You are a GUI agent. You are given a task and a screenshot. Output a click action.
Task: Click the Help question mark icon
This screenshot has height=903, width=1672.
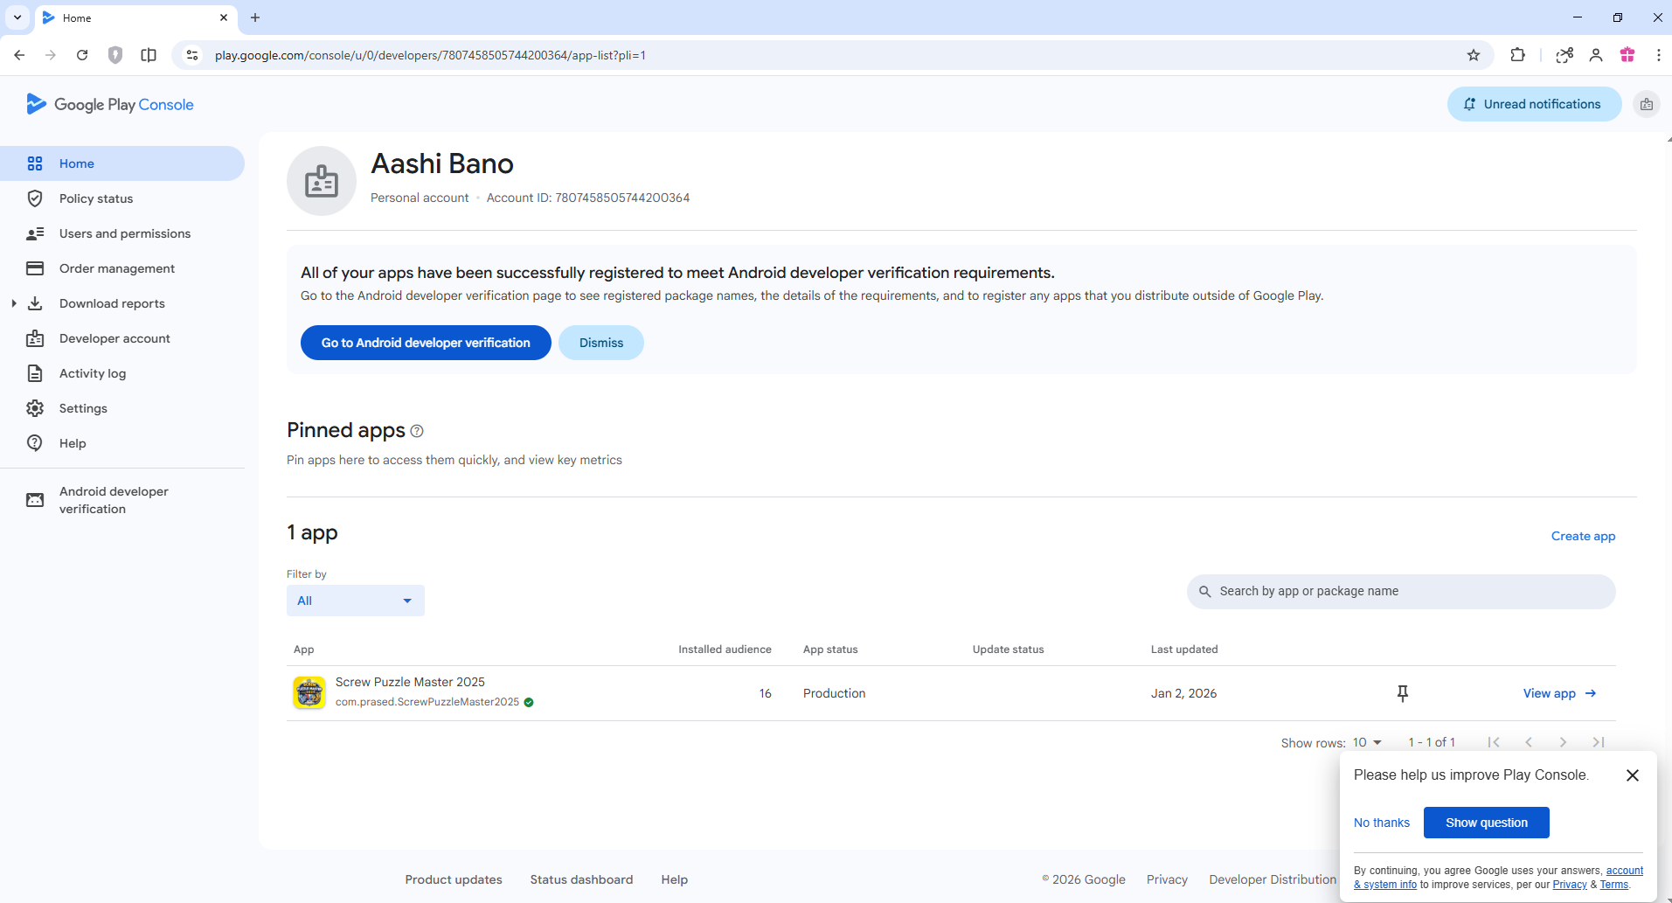coord(35,443)
